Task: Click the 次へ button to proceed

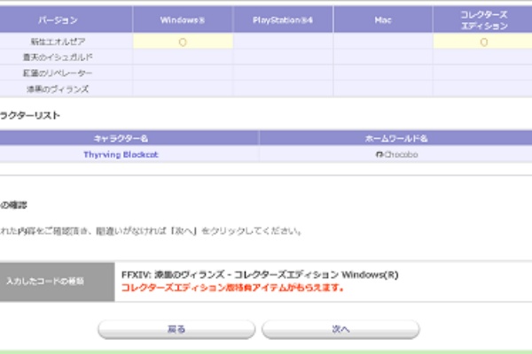Action: coord(340,329)
